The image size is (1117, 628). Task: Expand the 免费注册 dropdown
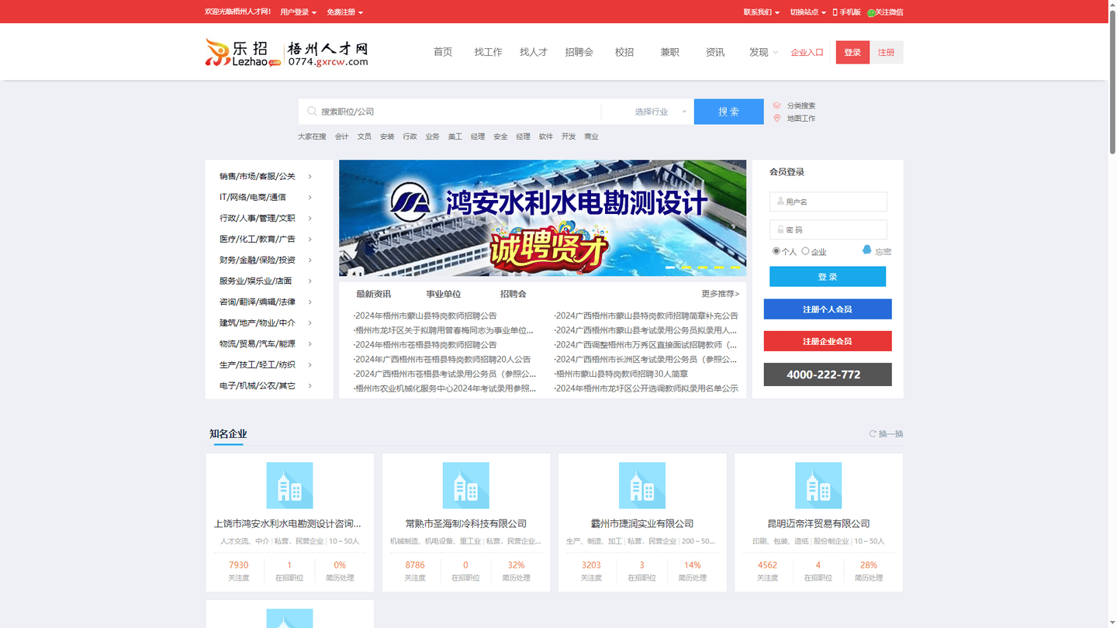[x=344, y=12]
